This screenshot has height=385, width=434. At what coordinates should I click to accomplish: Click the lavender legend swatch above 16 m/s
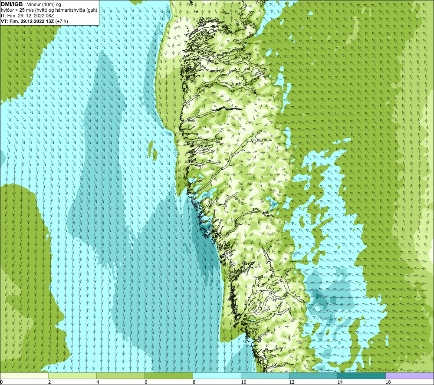tap(410, 375)
